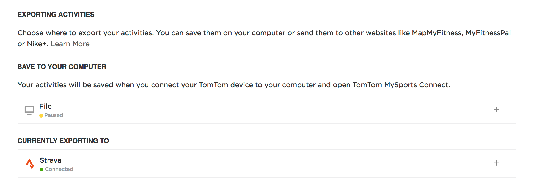Image resolution: width=534 pixels, height=180 pixels.
Task: Resume the paused File export
Action: tap(52, 115)
